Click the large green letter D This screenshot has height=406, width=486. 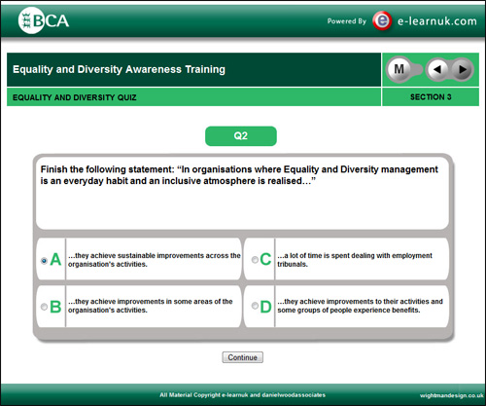(x=266, y=307)
